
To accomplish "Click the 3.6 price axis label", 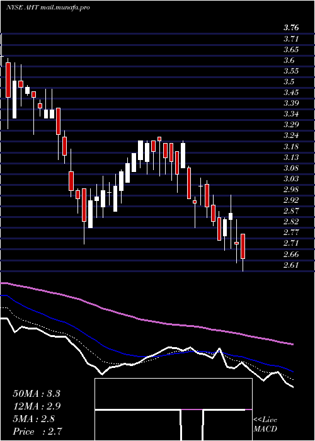I will pos(289,60).
